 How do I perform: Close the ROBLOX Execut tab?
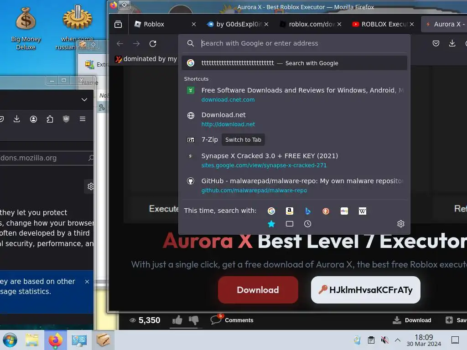(412, 24)
